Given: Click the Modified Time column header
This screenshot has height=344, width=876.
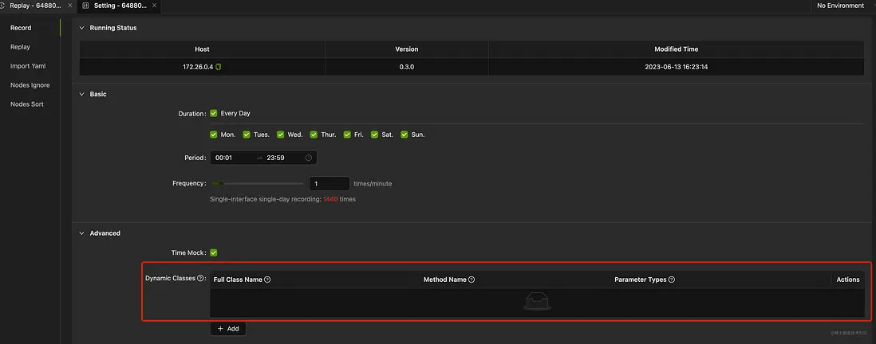Looking at the screenshot, I should tap(677, 49).
